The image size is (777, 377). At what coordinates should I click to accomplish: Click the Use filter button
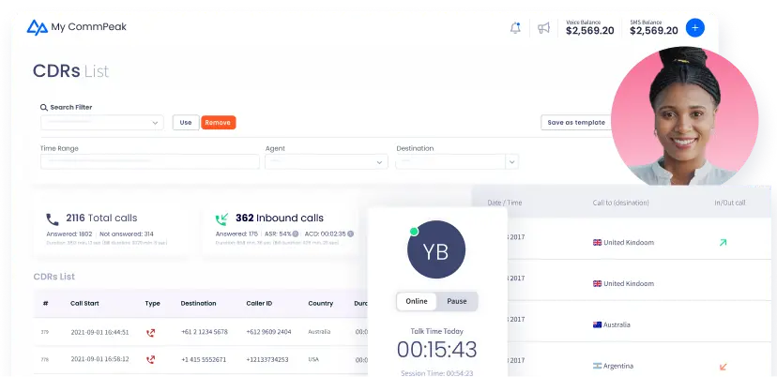tap(186, 122)
